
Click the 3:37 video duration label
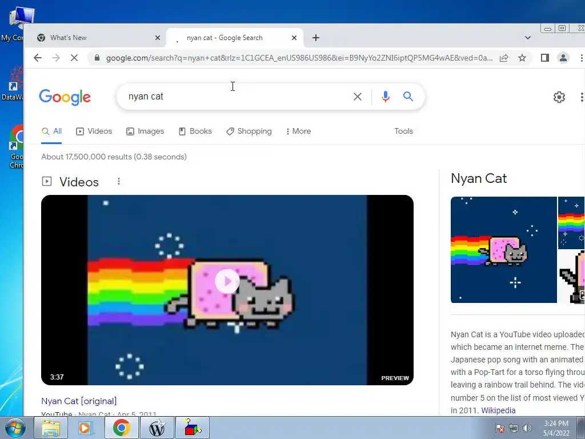pyautogui.click(x=57, y=377)
